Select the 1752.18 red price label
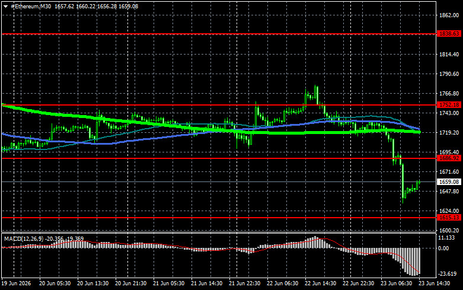The width and height of the screenshot is (463, 290). pyautogui.click(x=449, y=105)
